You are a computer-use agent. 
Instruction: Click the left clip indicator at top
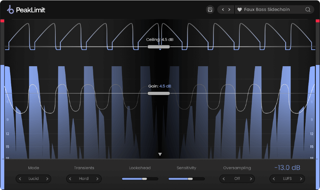coord(2,21)
